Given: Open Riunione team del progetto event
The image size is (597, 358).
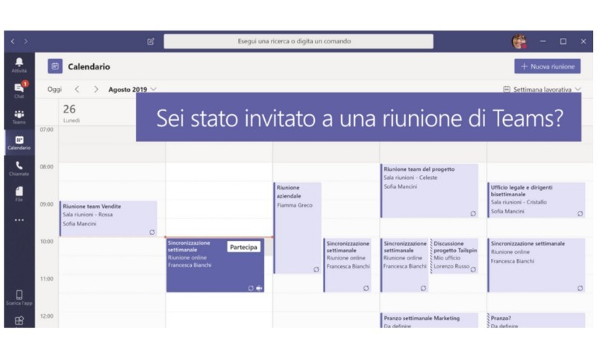Looking at the screenshot, I should (x=430, y=191).
